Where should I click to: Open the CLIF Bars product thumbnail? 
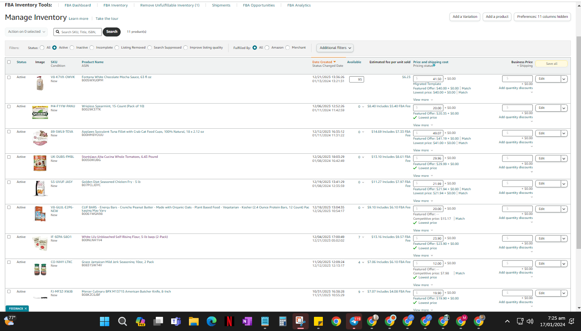pyautogui.click(x=40, y=214)
